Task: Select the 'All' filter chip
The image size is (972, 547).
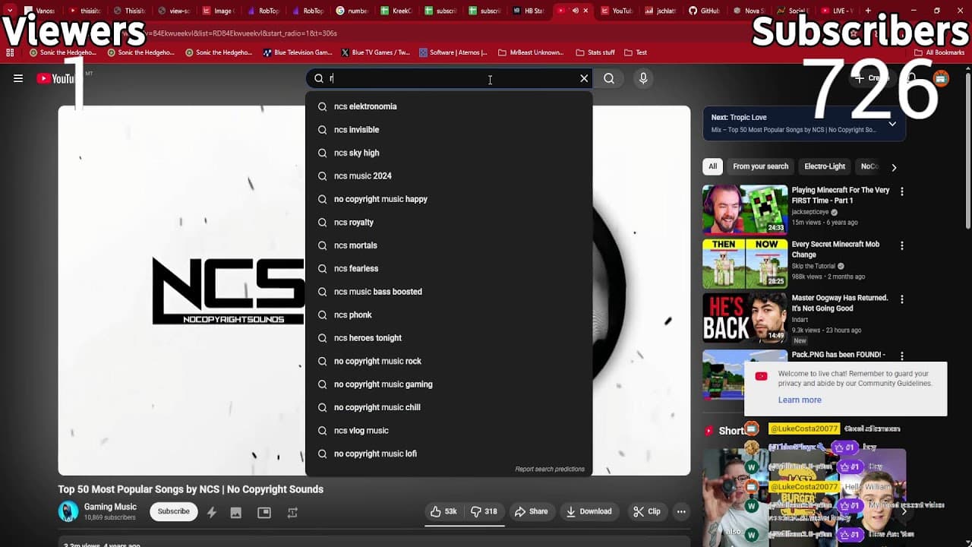Action: (712, 166)
